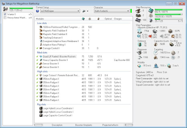Click the CPU usage progress bar
187x128 pixels.
(169, 10)
